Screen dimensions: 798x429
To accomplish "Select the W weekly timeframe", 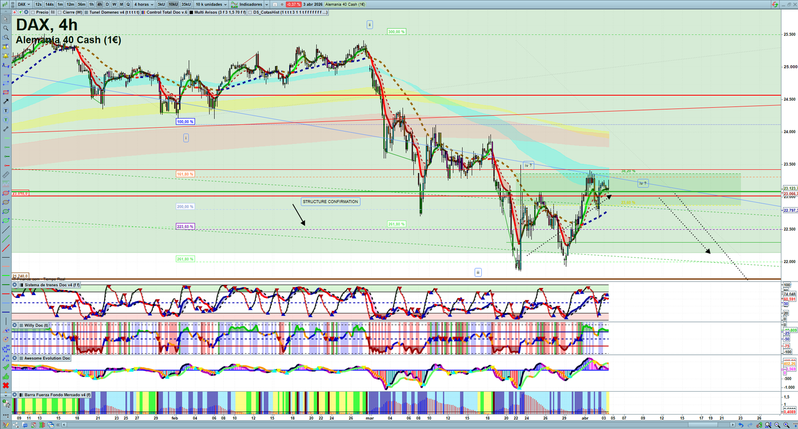I will tap(114, 4).
